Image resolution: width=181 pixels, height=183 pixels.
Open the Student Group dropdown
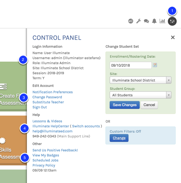tap(141, 95)
